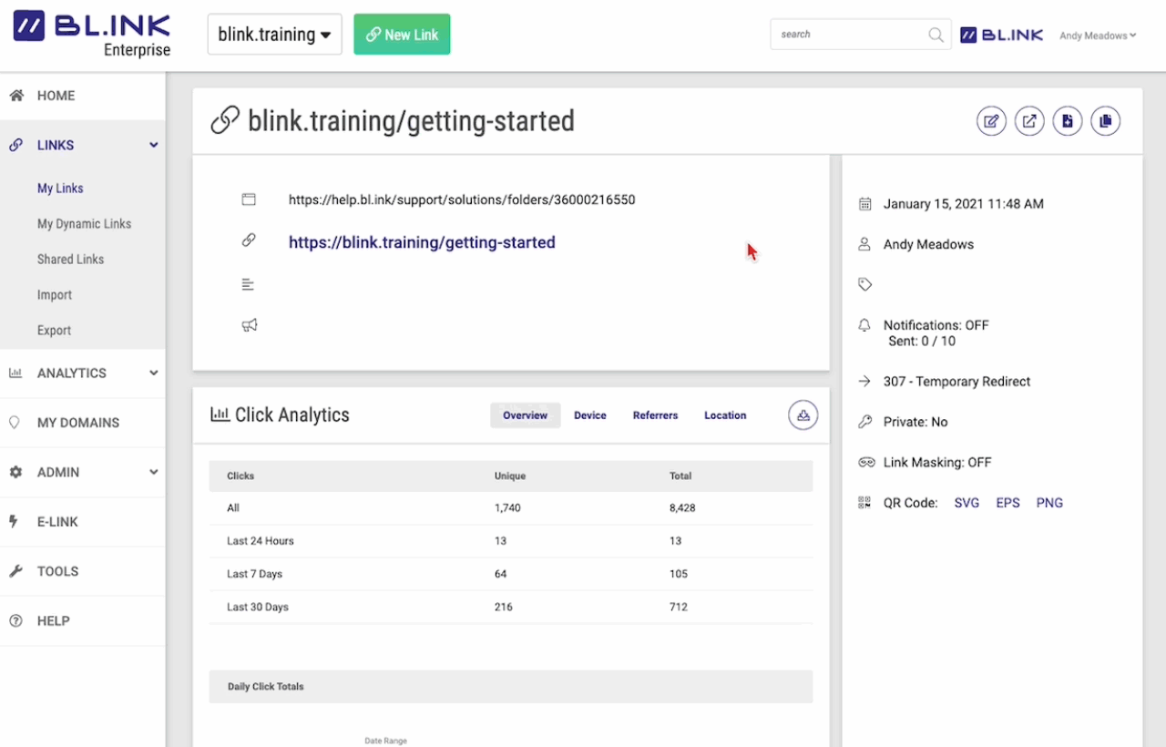Switch to the Overview analytics tab

(x=526, y=415)
